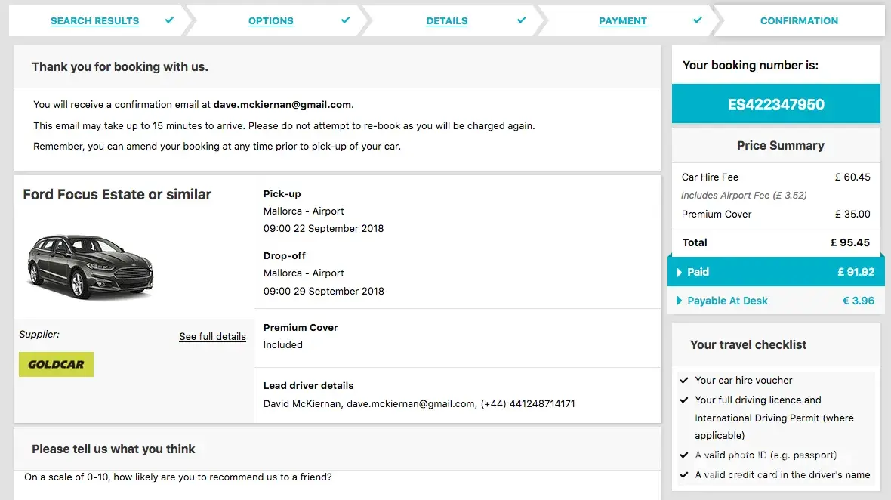Click the Ford Focus Estate car image
This screenshot has width=891, height=500.
coord(91,267)
